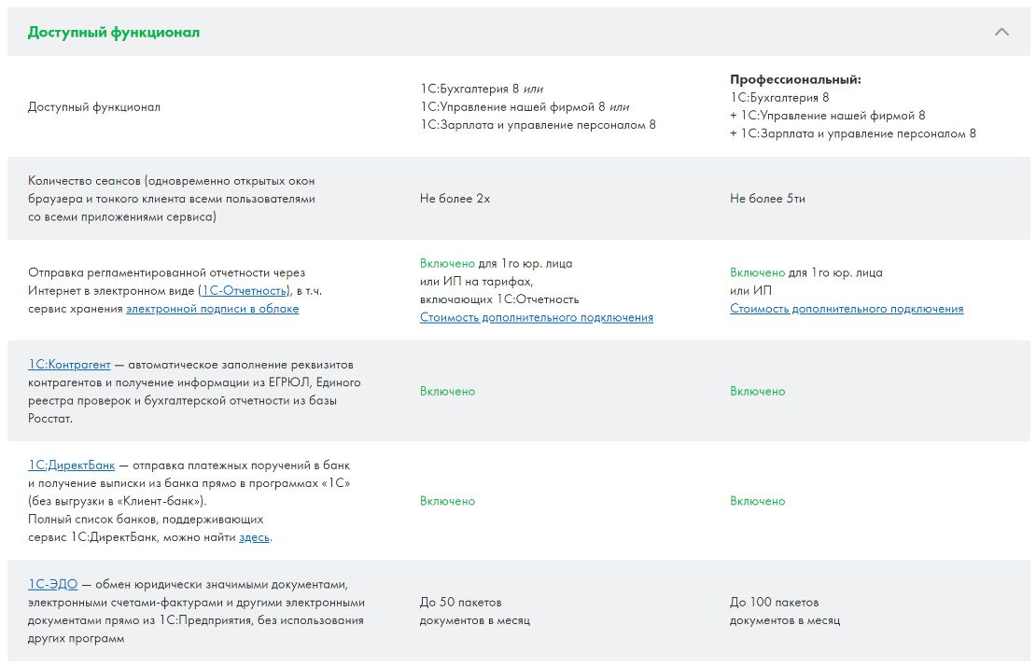Viewport: 1036px width, 667px height.
Task: Open the 1С-Отчетность link
Action: (244, 290)
